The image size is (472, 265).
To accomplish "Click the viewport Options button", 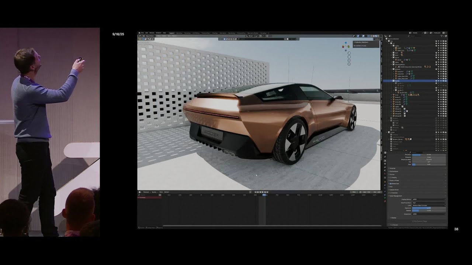I will pos(377,39).
